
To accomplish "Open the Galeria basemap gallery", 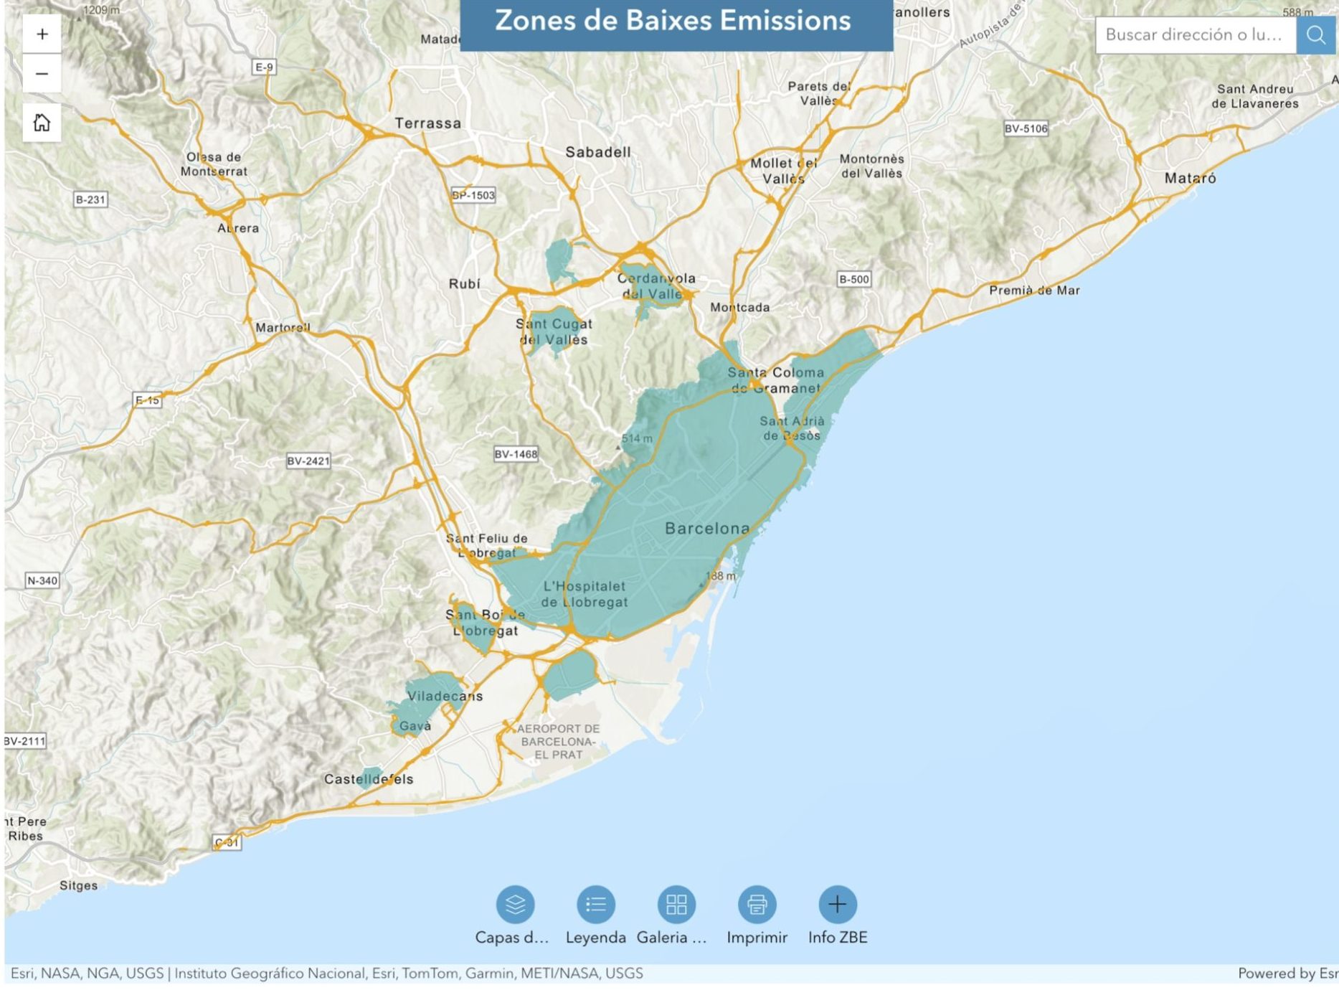I will [676, 905].
